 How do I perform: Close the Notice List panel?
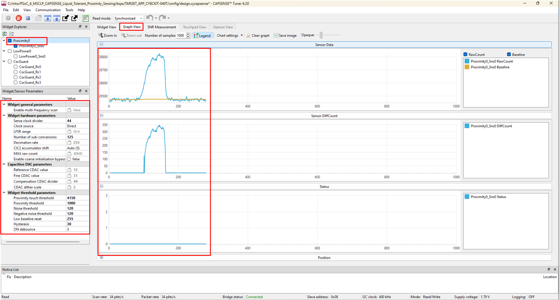pyautogui.click(x=555, y=269)
